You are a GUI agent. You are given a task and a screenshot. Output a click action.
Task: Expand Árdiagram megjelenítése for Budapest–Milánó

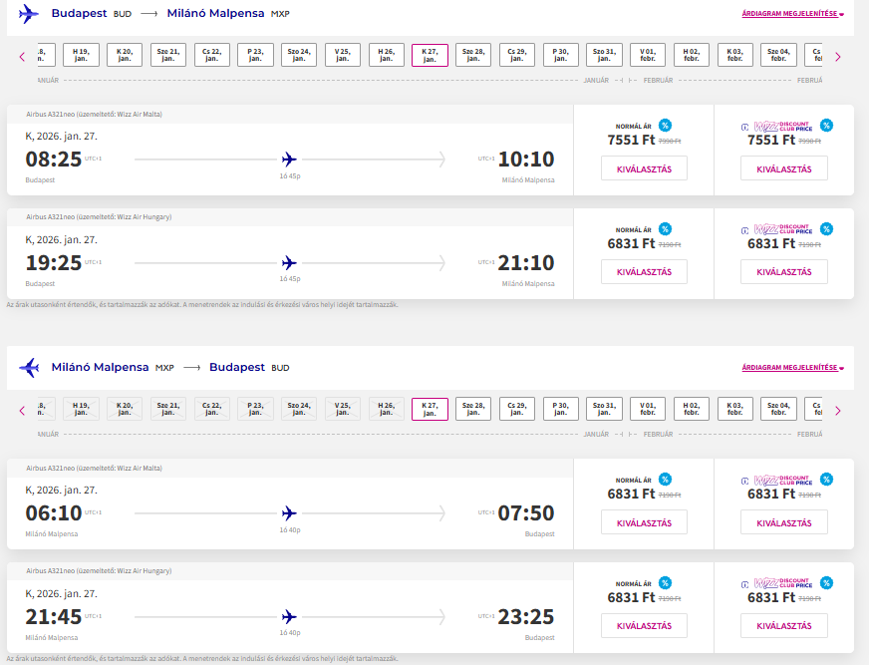coord(792,14)
